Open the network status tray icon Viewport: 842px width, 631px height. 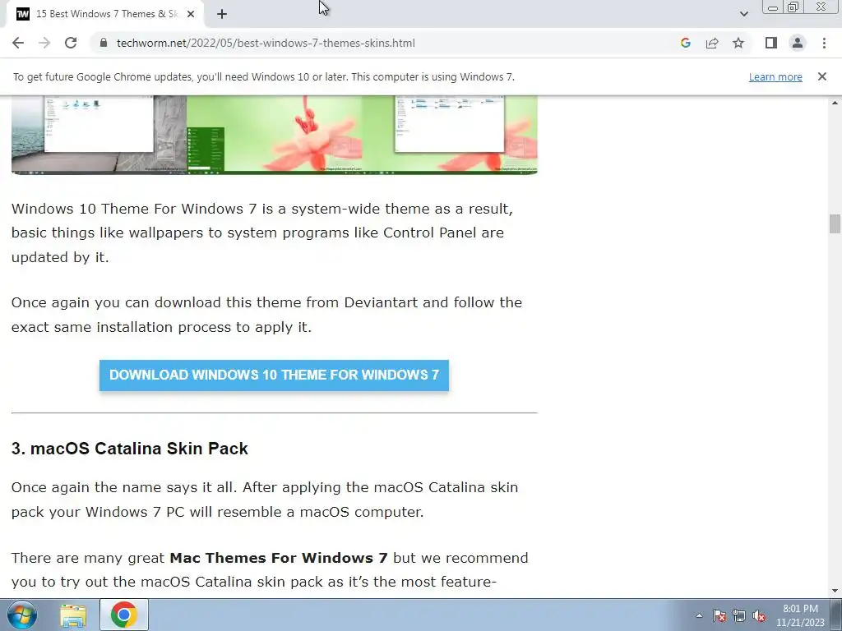coord(739,615)
